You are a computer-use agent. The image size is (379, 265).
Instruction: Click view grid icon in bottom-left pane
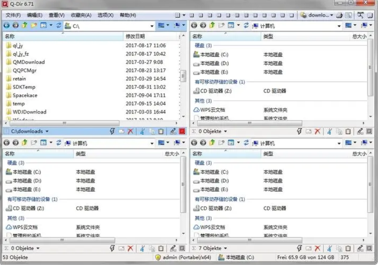point(43,143)
